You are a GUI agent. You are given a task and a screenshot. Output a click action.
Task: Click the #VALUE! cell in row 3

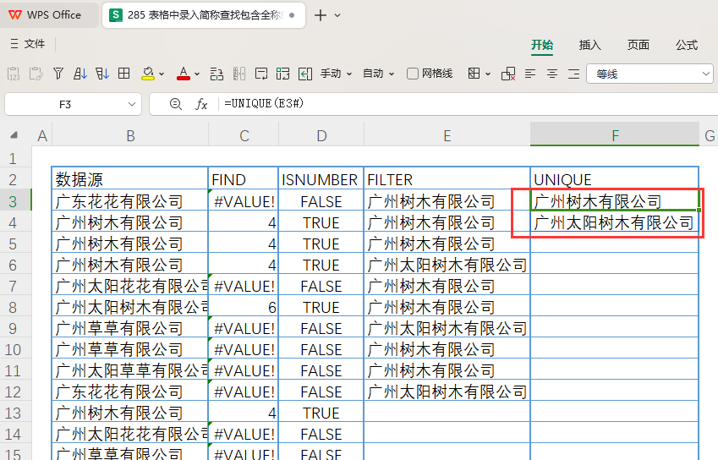click(x=244, y=201)
